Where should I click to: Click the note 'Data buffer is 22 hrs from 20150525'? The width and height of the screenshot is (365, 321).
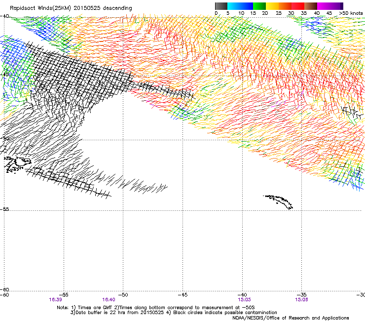(x=120, y=313)
